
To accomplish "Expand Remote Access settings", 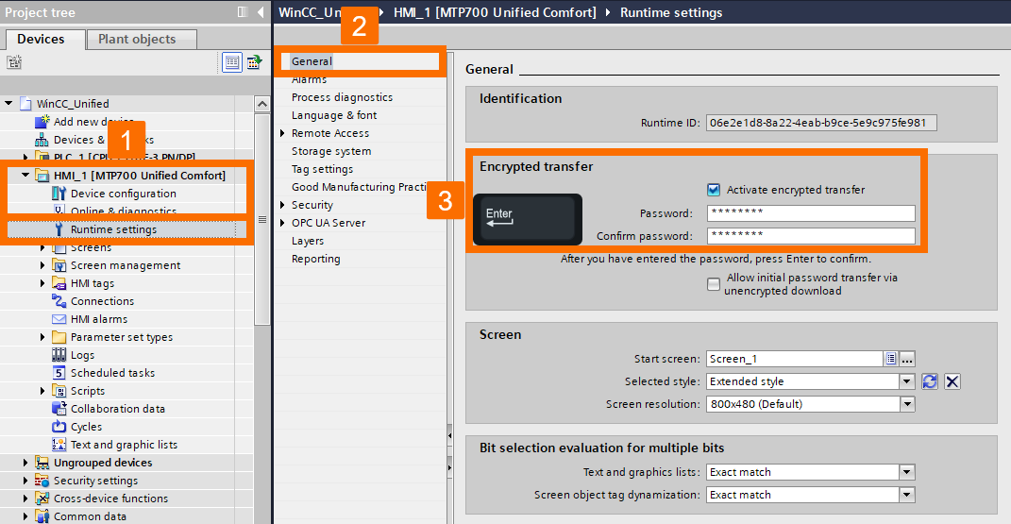I will pyautogui.click(x=282, y=133).
